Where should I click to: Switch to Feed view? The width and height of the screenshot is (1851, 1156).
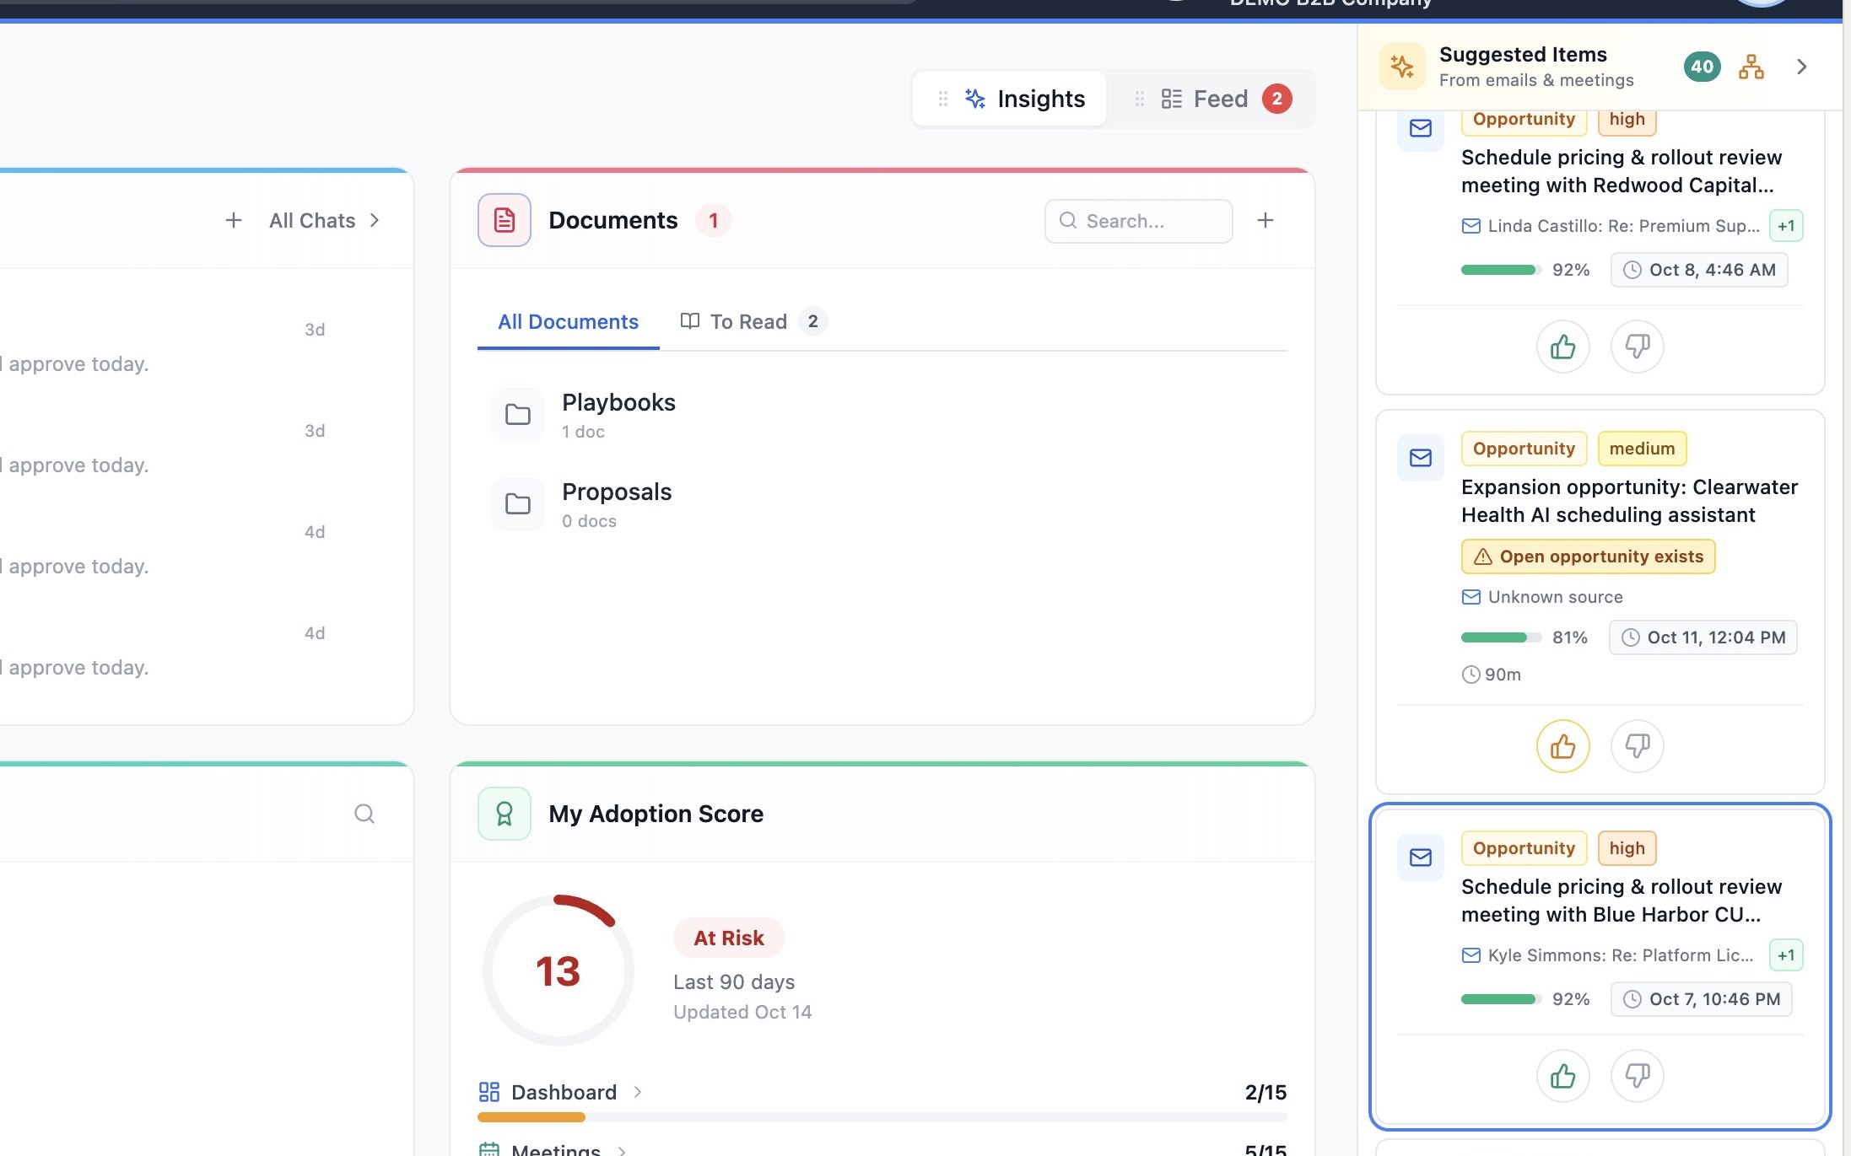pos(1212,99)
